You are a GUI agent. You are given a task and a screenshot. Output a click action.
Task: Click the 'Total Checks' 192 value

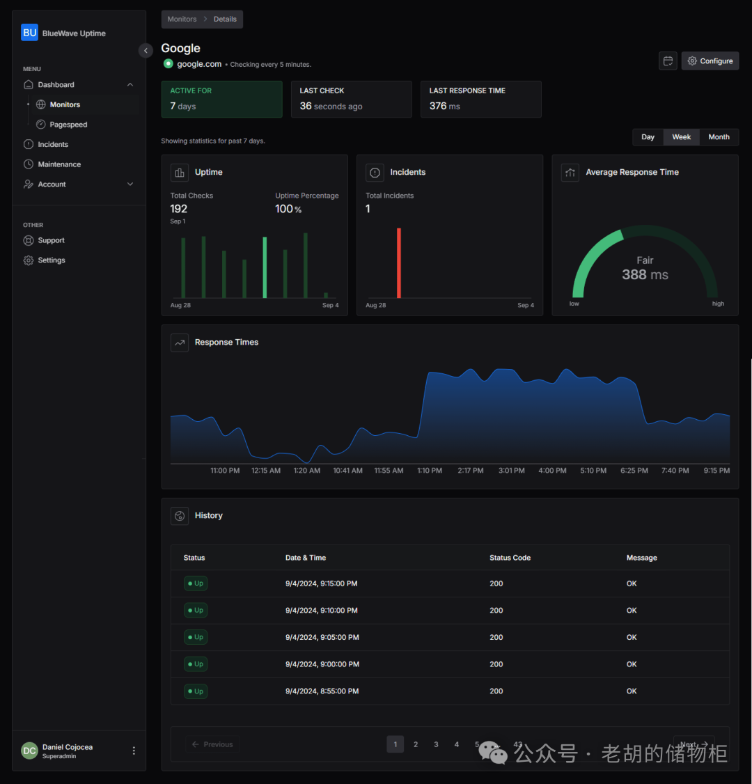coord(178,209)
